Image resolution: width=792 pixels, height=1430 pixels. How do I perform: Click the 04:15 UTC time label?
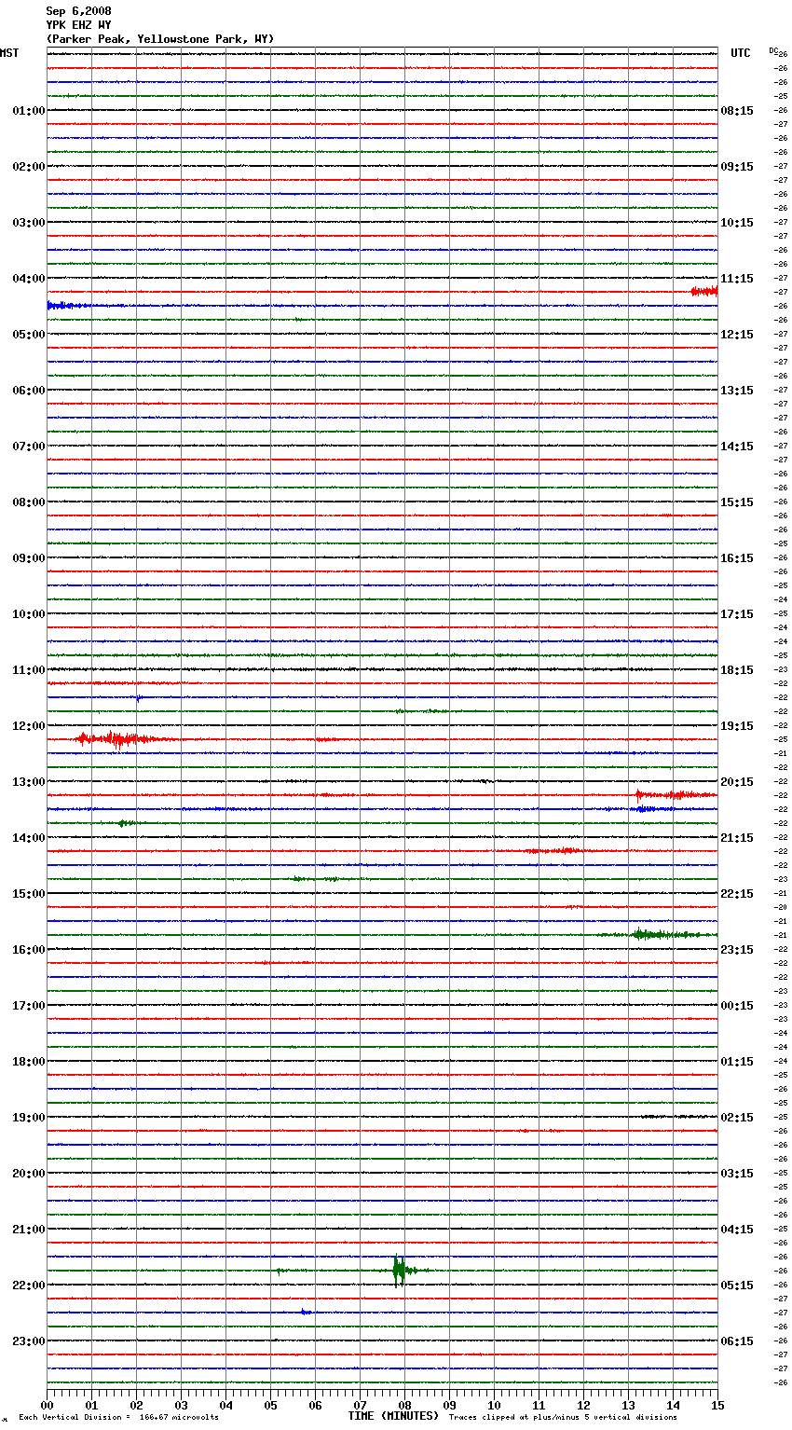737,1230
